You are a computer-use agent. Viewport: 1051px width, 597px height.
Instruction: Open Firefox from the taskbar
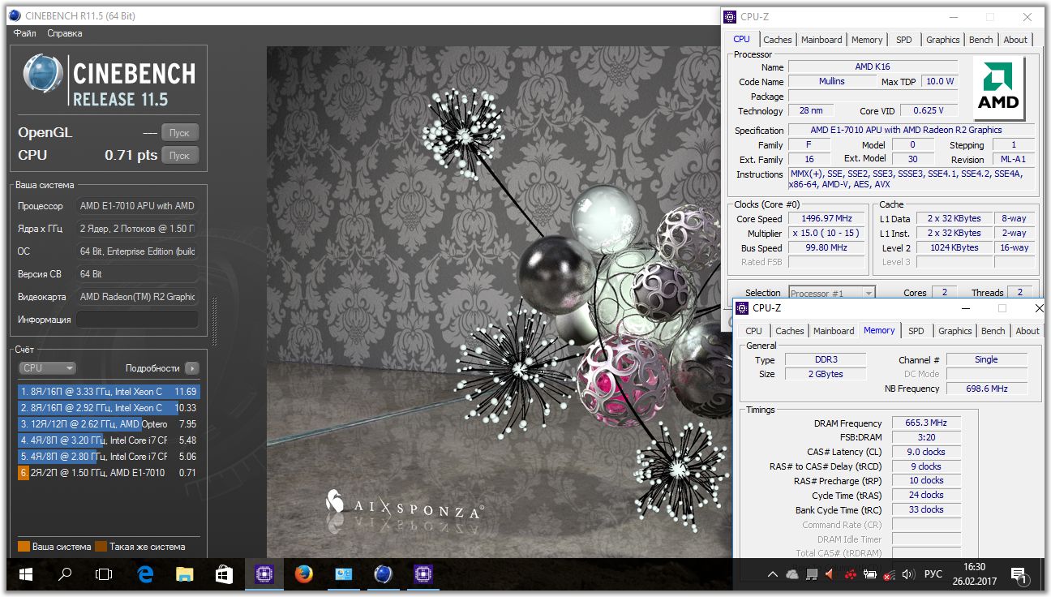click(x=304, y=574)
